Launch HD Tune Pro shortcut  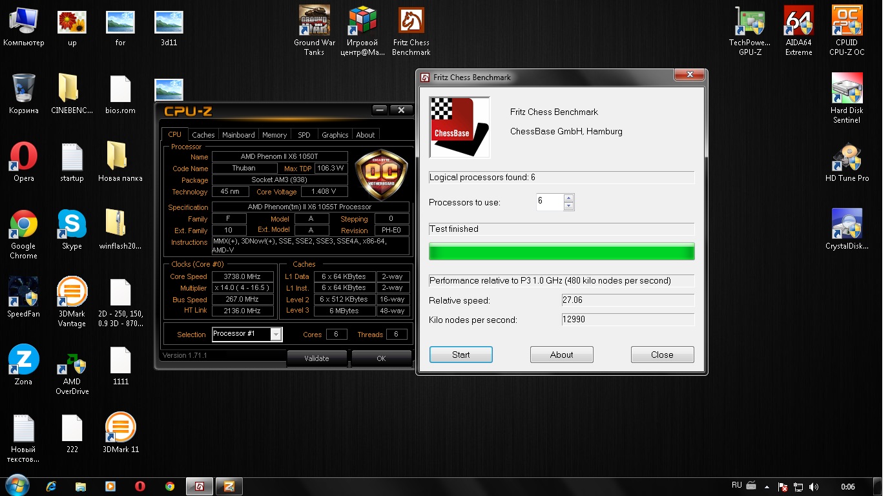tap(846, 156)
